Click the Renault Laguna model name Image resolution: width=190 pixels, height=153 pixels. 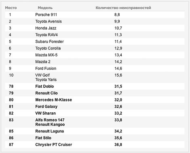coord(50,131)
